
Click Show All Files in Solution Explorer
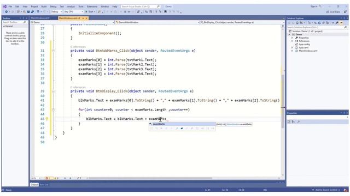pos(328,23)
